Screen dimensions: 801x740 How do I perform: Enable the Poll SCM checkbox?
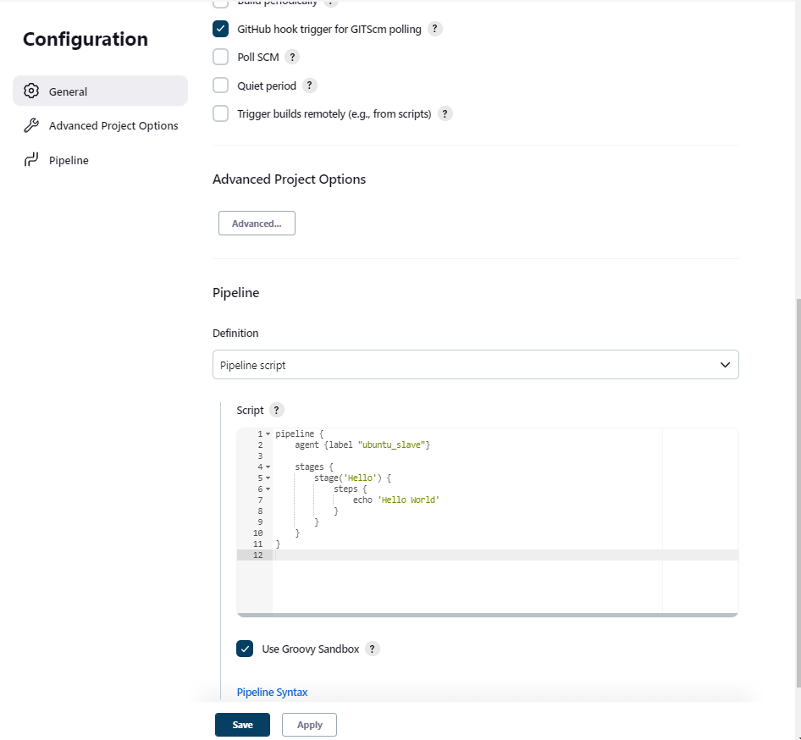click(221, 57)
